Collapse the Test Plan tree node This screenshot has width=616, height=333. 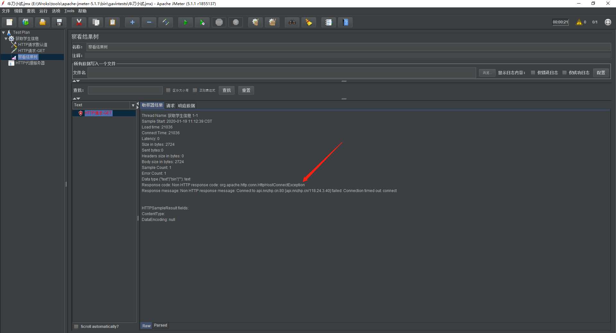pyautogui.click(x=4, y=32)
